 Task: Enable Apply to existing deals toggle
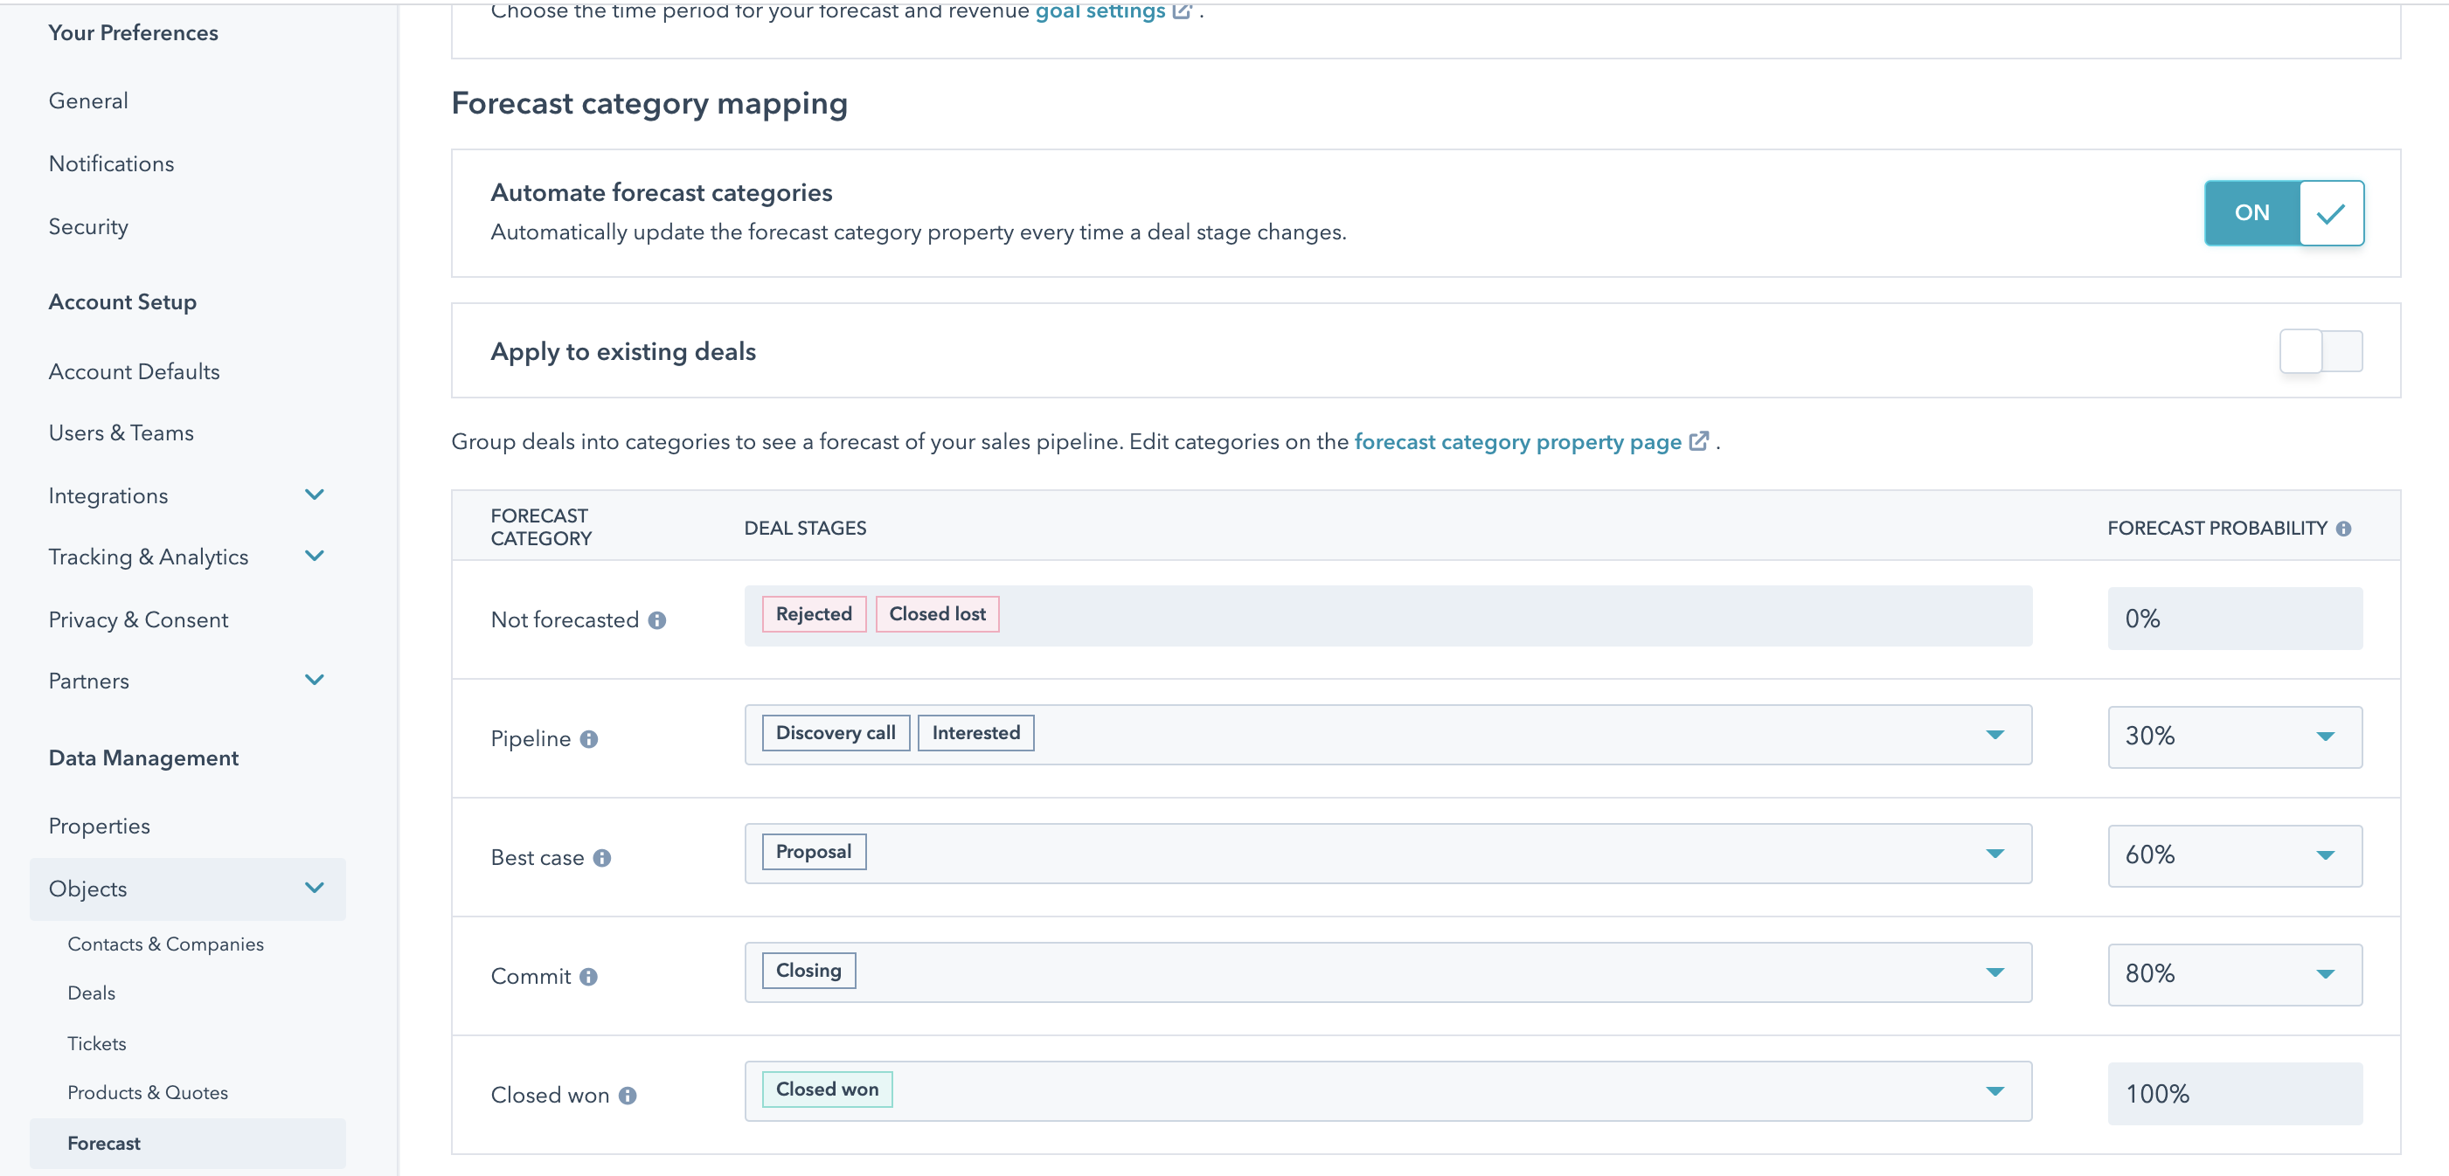point(2320,352)
